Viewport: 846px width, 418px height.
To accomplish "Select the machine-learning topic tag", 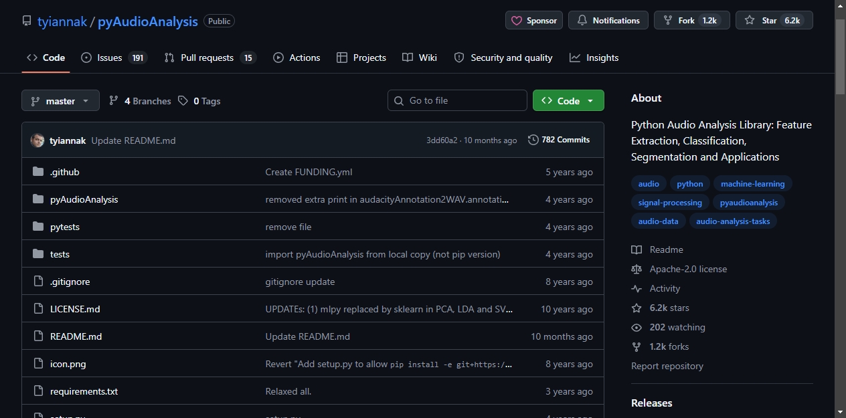I will pyautogui.click(x=752, y=184).
